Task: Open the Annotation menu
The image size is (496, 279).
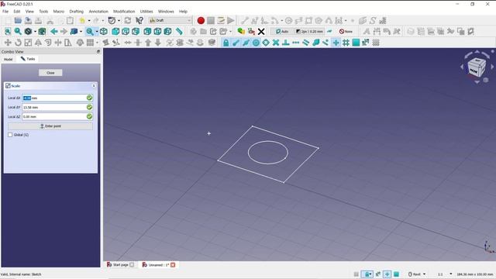Action: point(98,12)
